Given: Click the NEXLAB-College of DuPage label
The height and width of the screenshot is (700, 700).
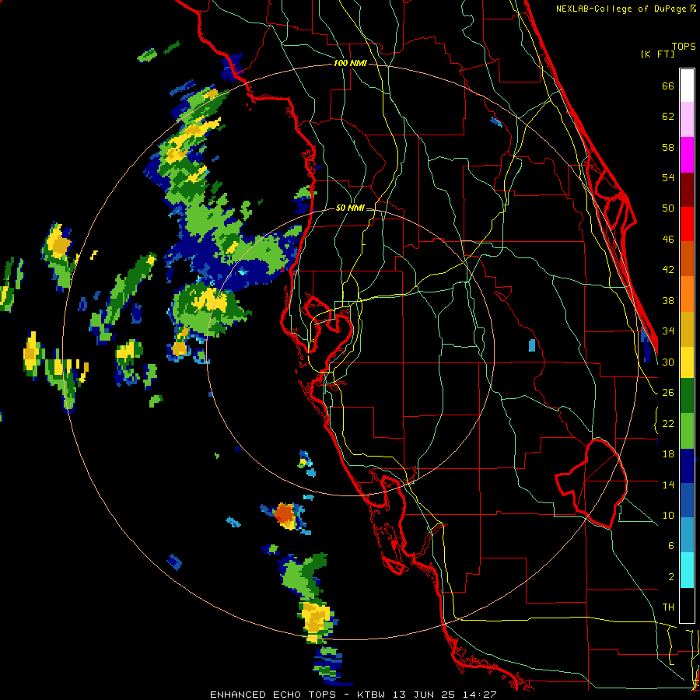Looking at the screenshot, I should (x=622, y=9).
